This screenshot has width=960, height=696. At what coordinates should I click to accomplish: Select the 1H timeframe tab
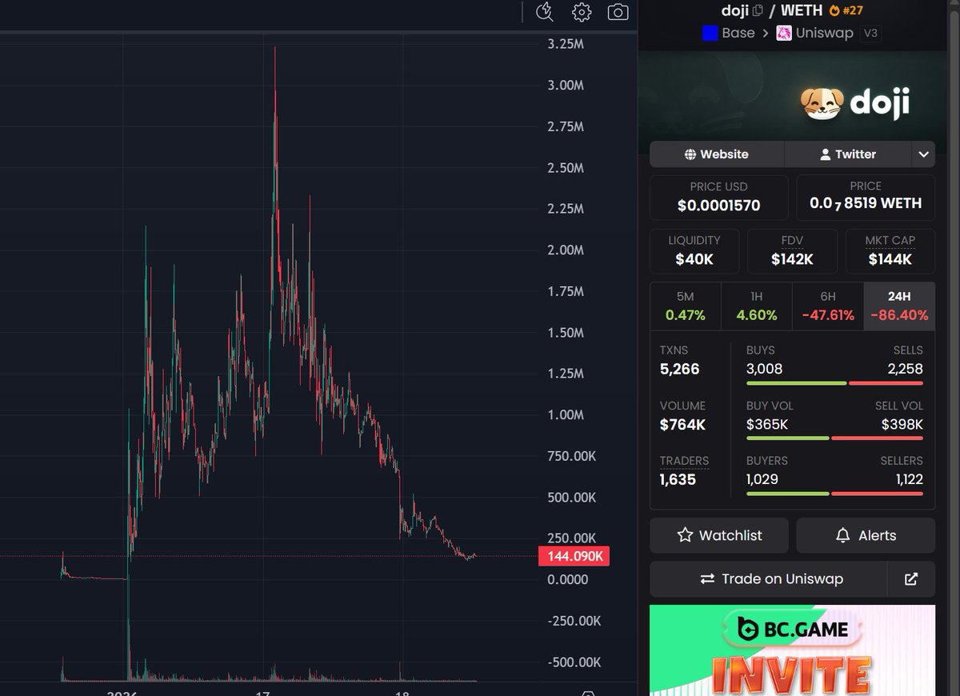click(x=757, y=306)
